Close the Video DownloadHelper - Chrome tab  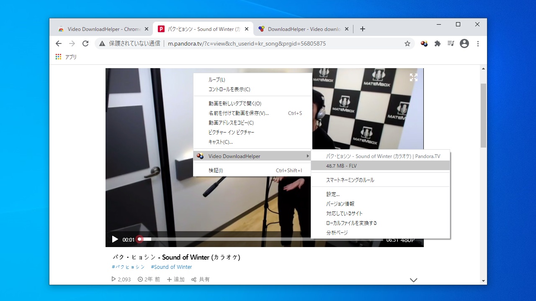pyautogui.click(x=146, y=29)
